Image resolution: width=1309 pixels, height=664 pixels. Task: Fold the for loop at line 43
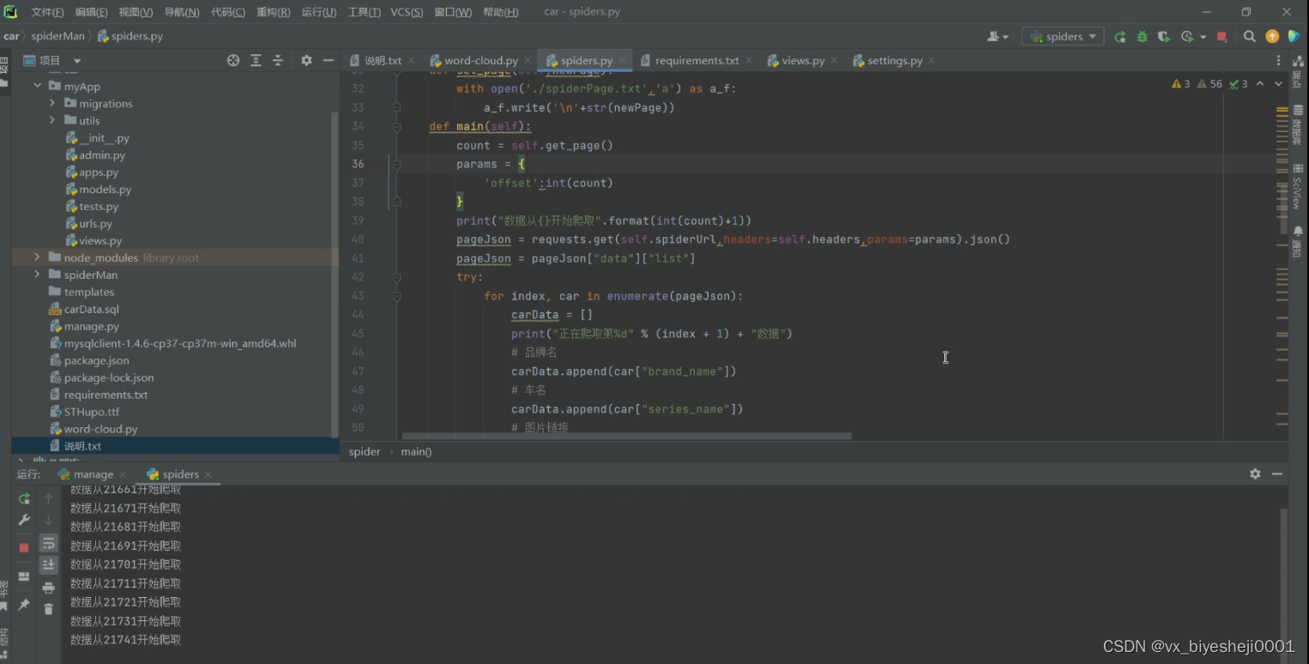coord(396,296)
